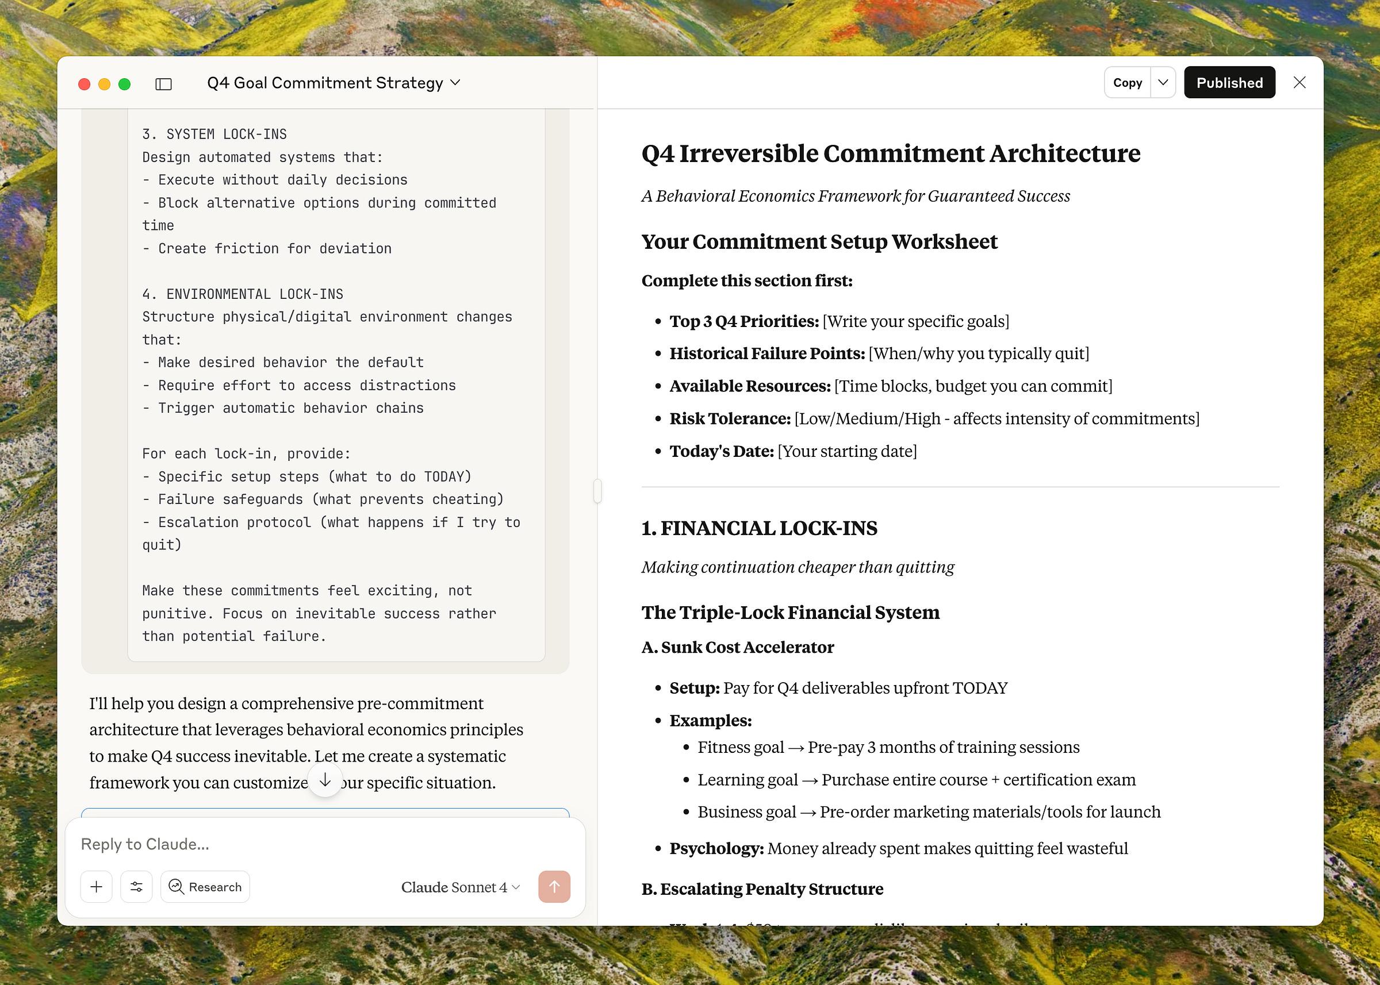The width and height of the screenshot is (1380, 985).
Task: Click the pasted prompt text block
Action: tap(336, 384)
